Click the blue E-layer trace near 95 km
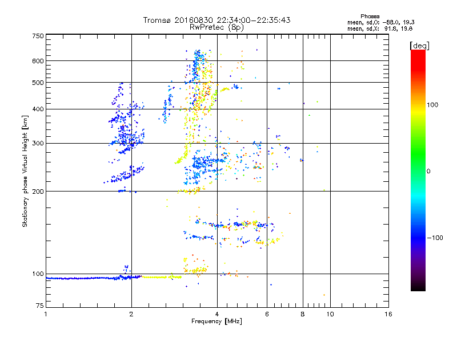Screen dimensions: 457x342 pyautogui.click(x=93, y=278)
